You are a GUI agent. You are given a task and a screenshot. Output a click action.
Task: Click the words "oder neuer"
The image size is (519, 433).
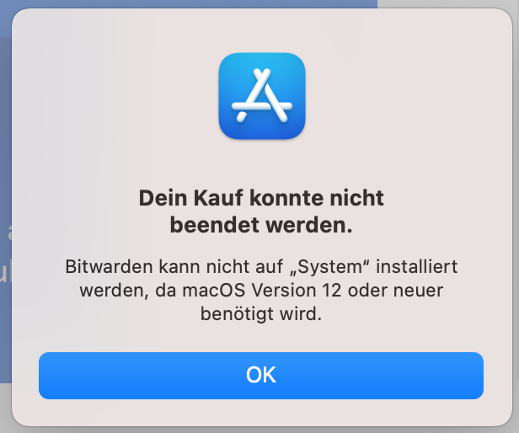[395, 291]
